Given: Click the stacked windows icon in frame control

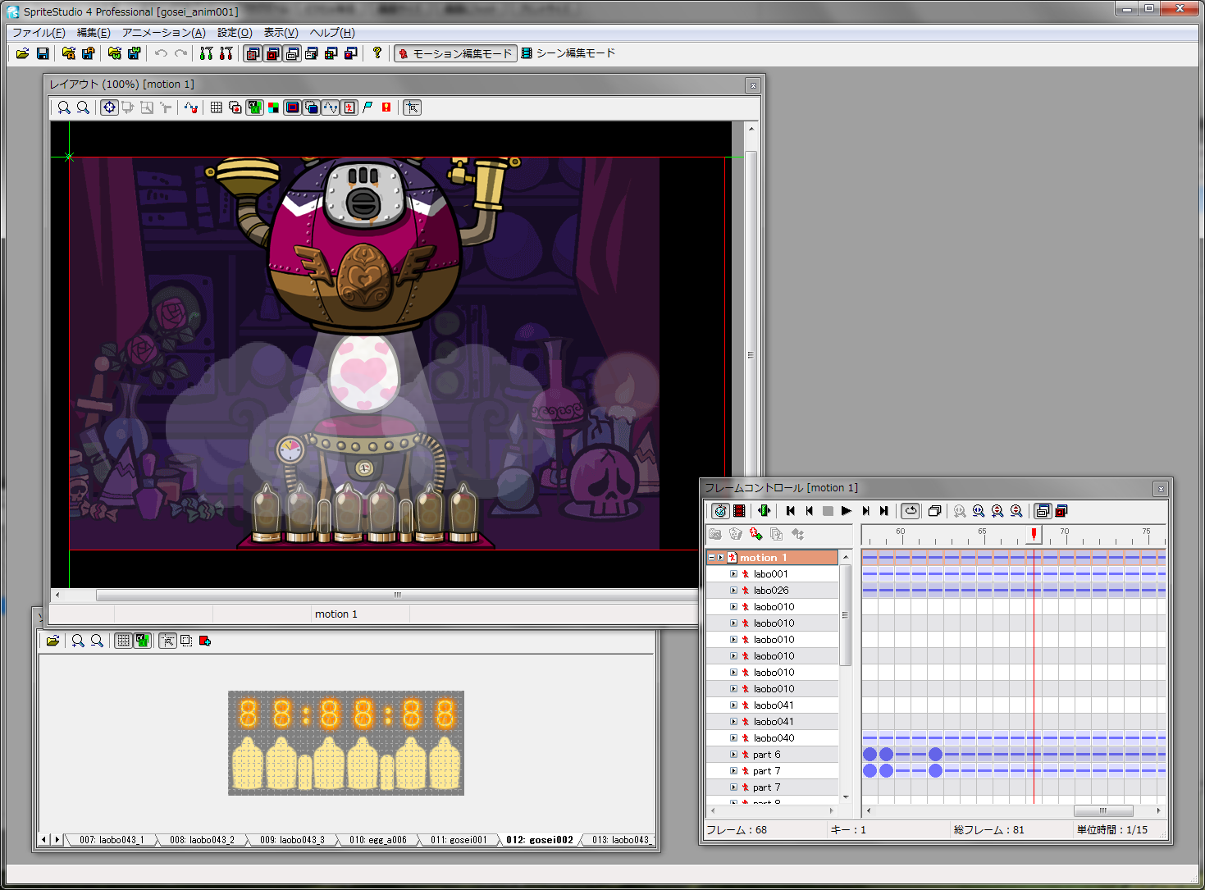Looking at the screenshot, I should (934, 511).
